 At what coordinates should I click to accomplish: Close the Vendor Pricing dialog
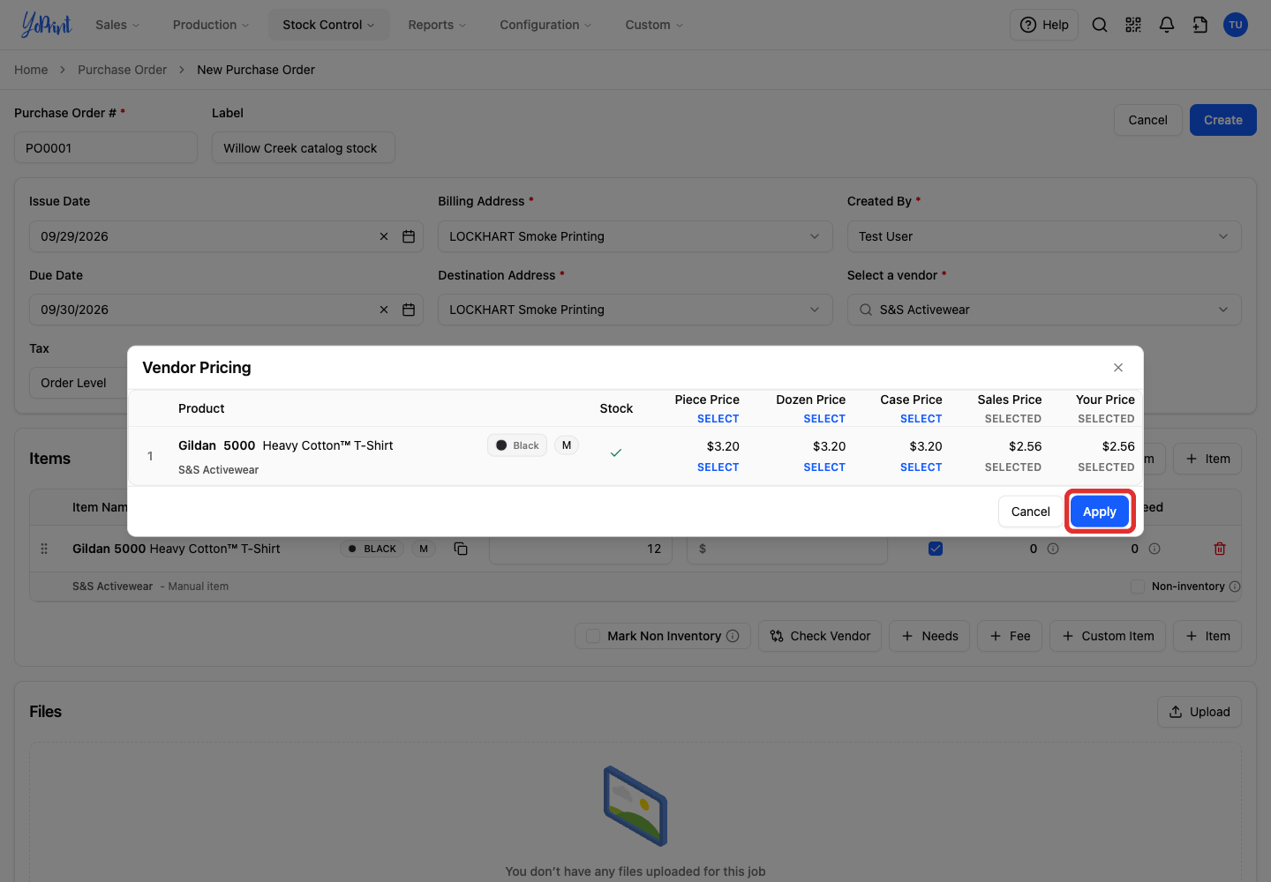pos(1118,368)
